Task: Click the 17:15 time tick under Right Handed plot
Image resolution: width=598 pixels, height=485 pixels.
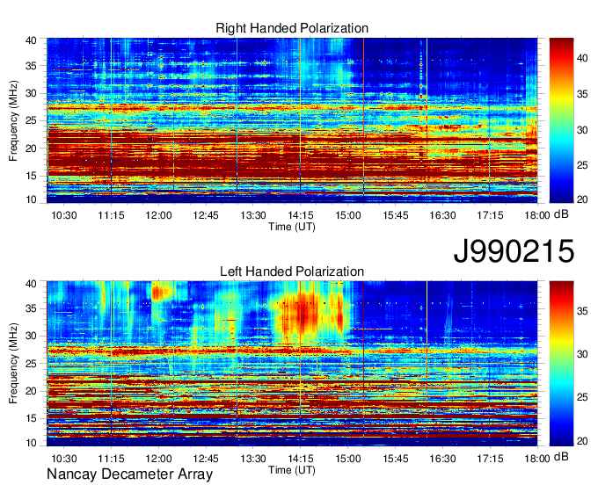Action: tap(490, 215)
